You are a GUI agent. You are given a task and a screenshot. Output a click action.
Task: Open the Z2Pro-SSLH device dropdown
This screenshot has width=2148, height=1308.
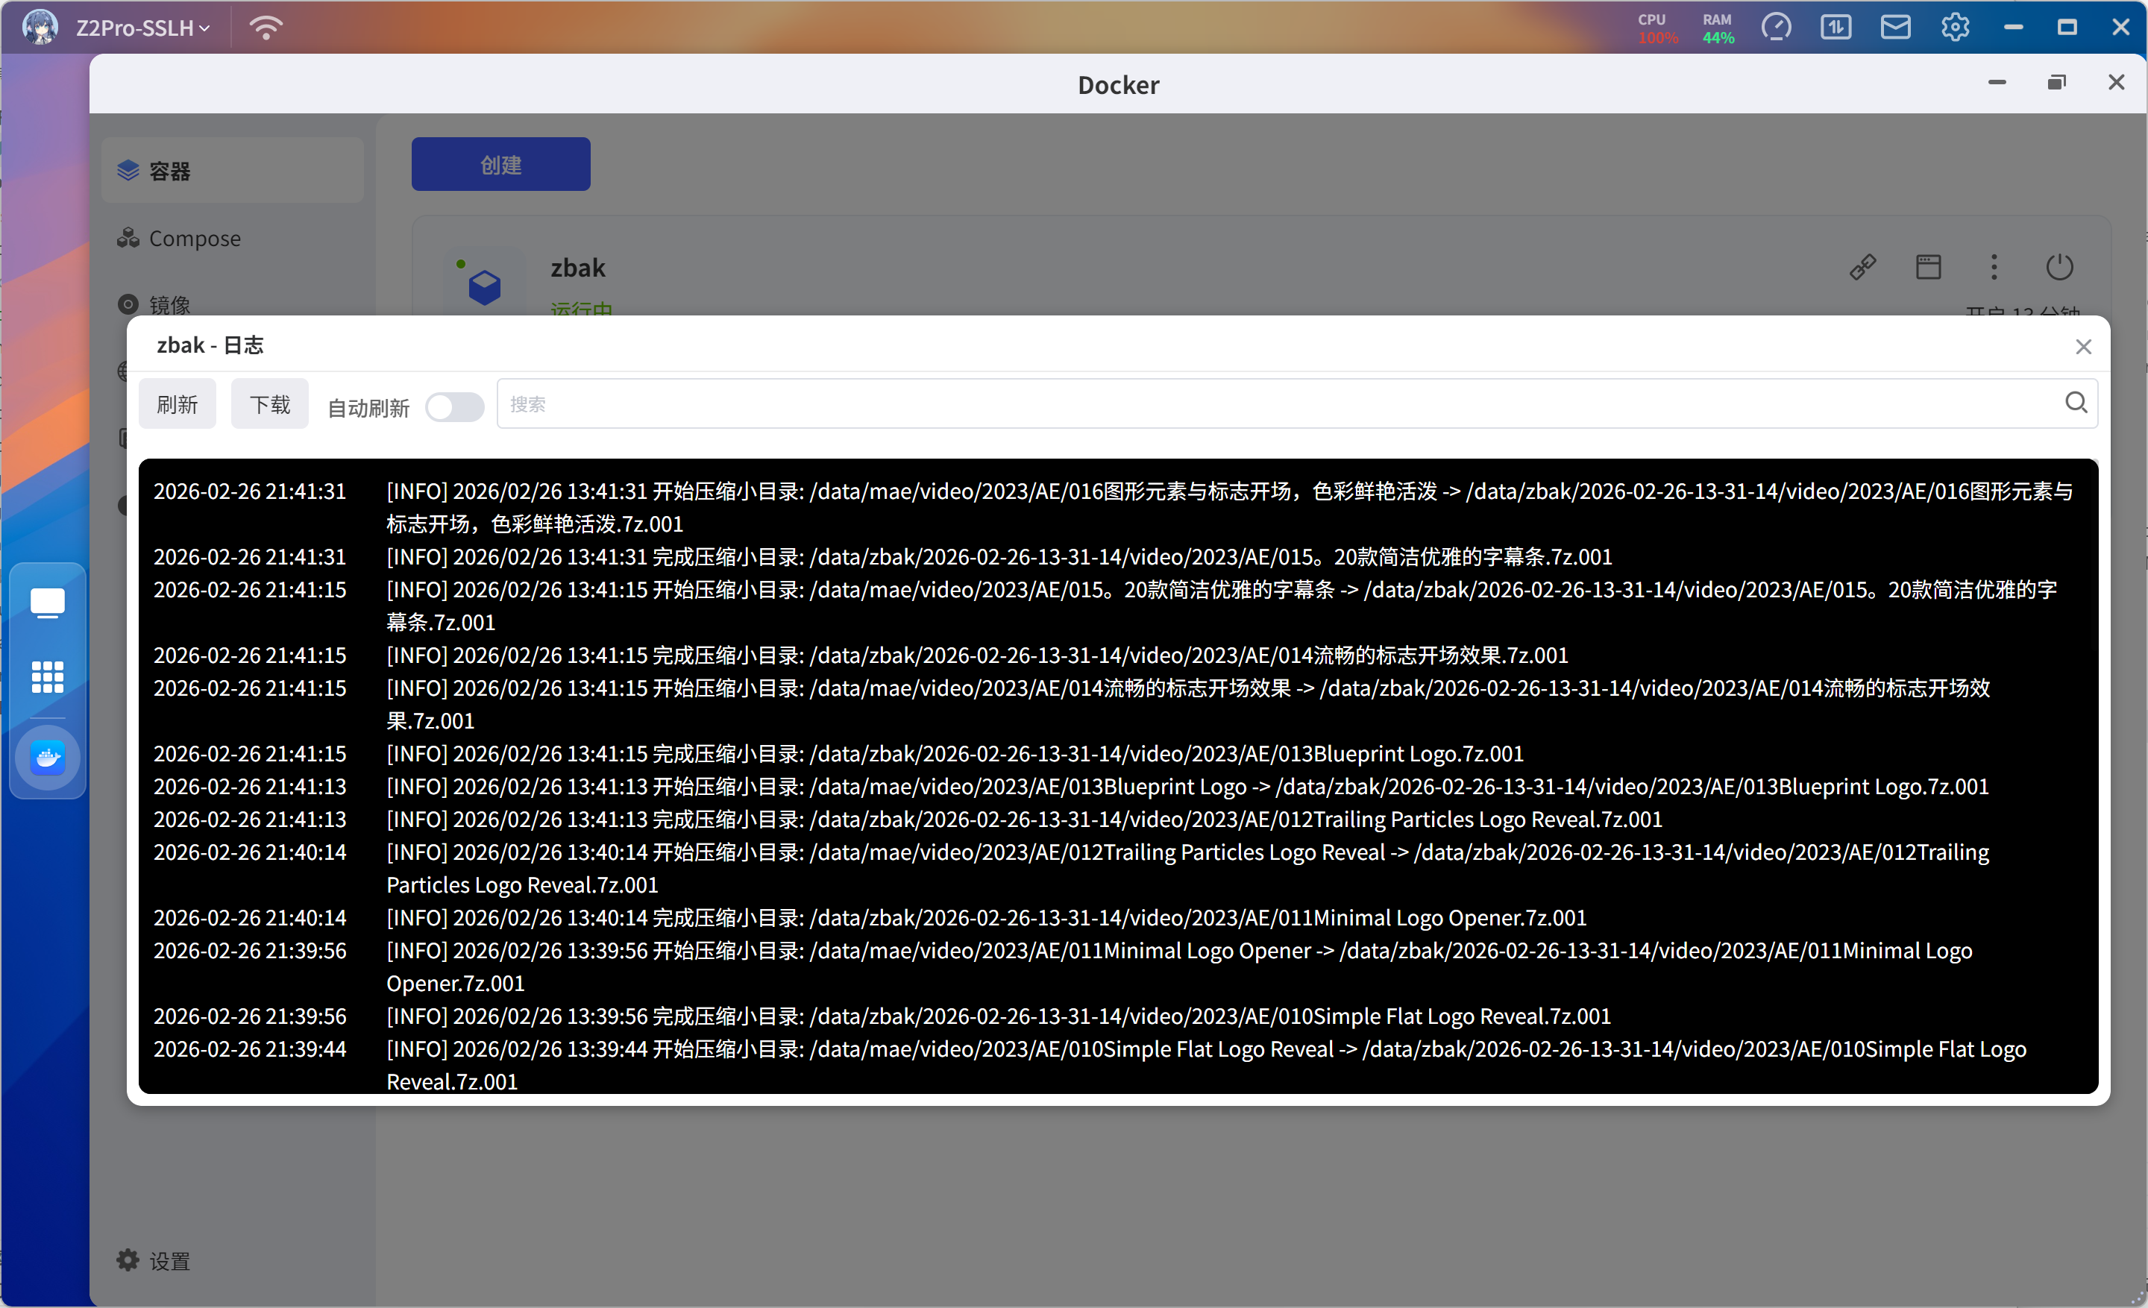[143, 28]
